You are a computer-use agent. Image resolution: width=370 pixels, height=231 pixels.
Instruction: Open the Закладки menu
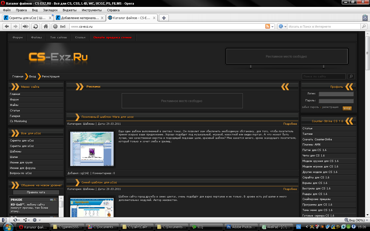tap(50, 10)
